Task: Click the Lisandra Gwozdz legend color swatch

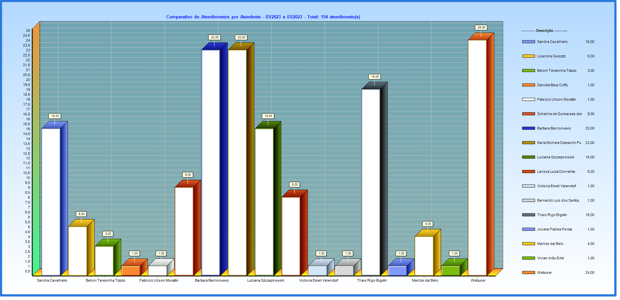Action: [x=528, y=56]
